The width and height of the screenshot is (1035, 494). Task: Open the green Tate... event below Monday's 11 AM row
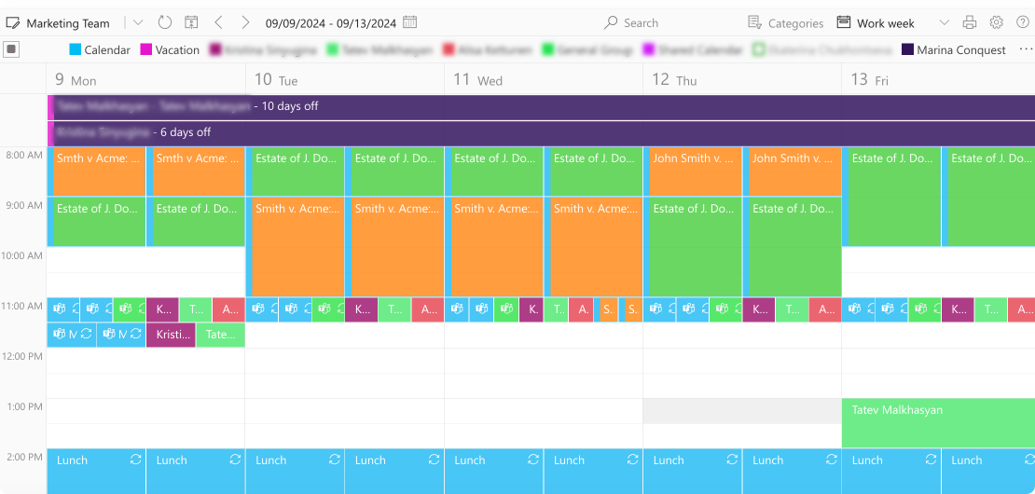(x=220, y=335)
